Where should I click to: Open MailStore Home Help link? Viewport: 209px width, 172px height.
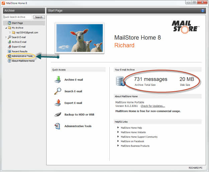click(x=131, y=128)
